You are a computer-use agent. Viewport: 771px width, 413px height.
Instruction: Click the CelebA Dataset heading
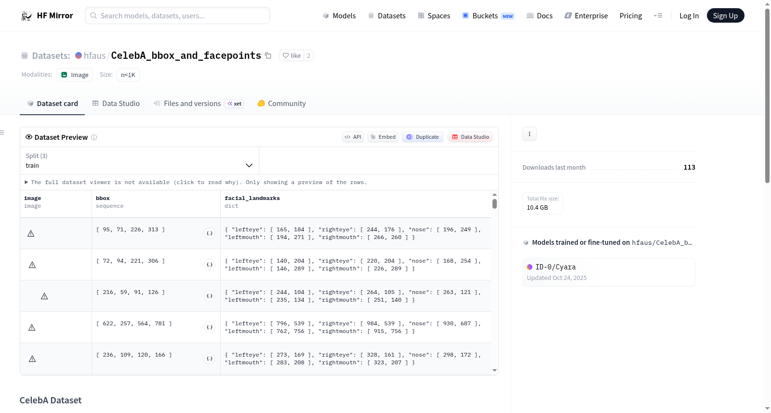51,400
